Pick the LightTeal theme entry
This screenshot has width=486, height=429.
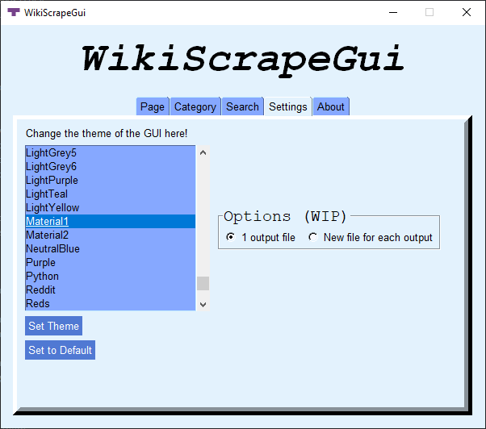pyautogui.click(x=111, y=194)
